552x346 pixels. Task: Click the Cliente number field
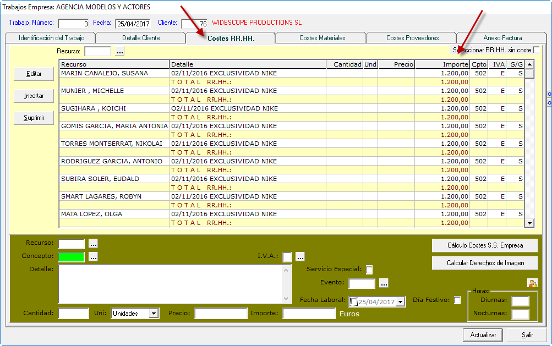click(x=194, y=24)
